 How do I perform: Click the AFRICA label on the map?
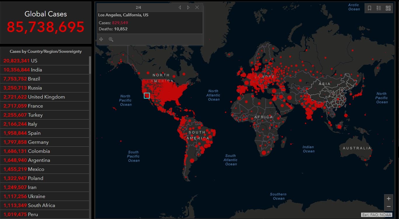(264, 117)
